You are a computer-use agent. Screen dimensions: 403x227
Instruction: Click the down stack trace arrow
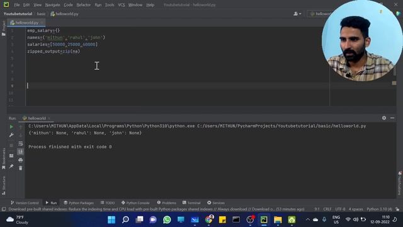point(21,135)
